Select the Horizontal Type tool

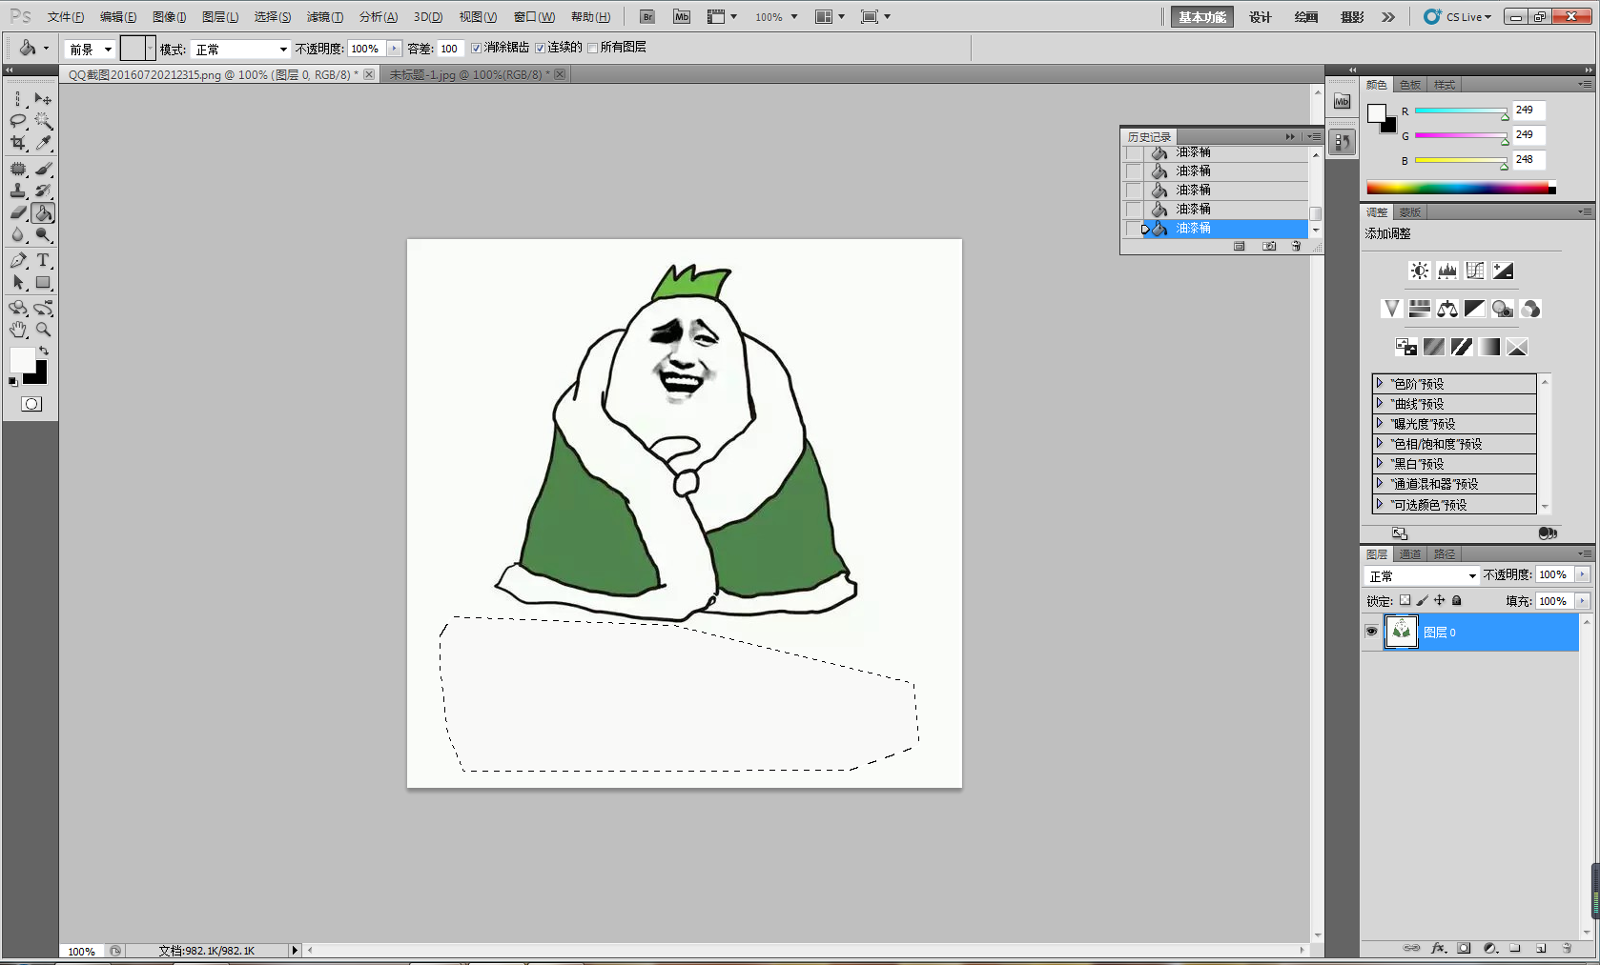tap(43, 260)
